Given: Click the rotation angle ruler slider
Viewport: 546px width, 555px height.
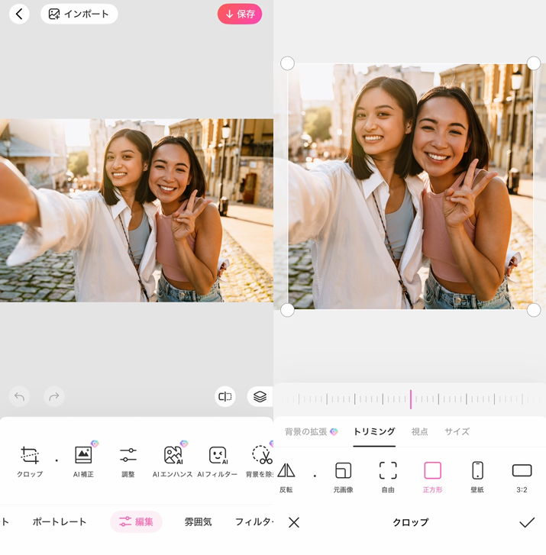Looking at the screenshot, I should [410, 399].
